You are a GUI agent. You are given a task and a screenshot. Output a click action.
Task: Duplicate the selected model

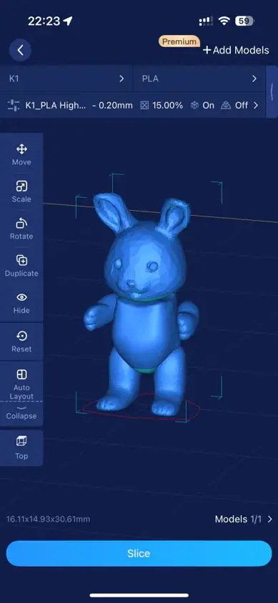point(21,266)
